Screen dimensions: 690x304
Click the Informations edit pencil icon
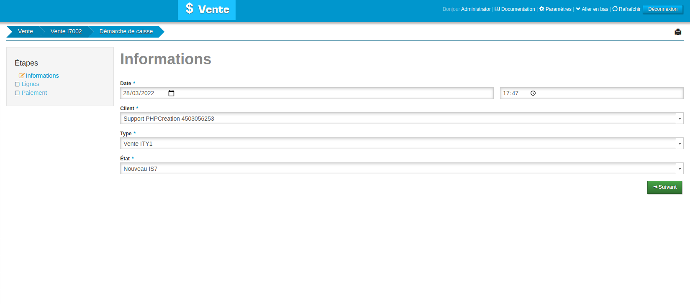click(x=21, y=76)
